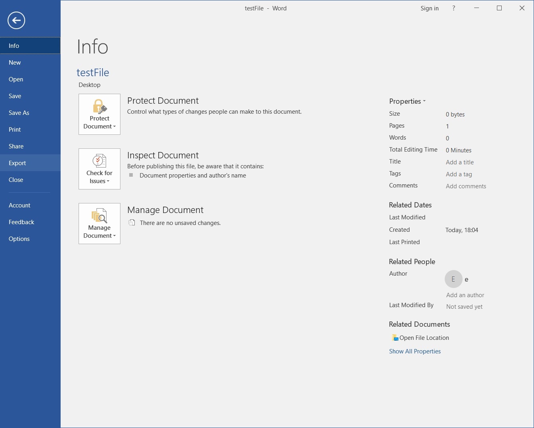The image size is (534, 428).
Task: Click Show All Properties link
Action: click(x=415, y=351)
